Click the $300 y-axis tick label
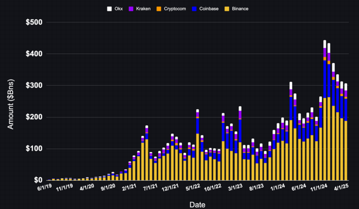Image resolution: width=359 pixels, height=209 pixels. [x=33, y=86]
